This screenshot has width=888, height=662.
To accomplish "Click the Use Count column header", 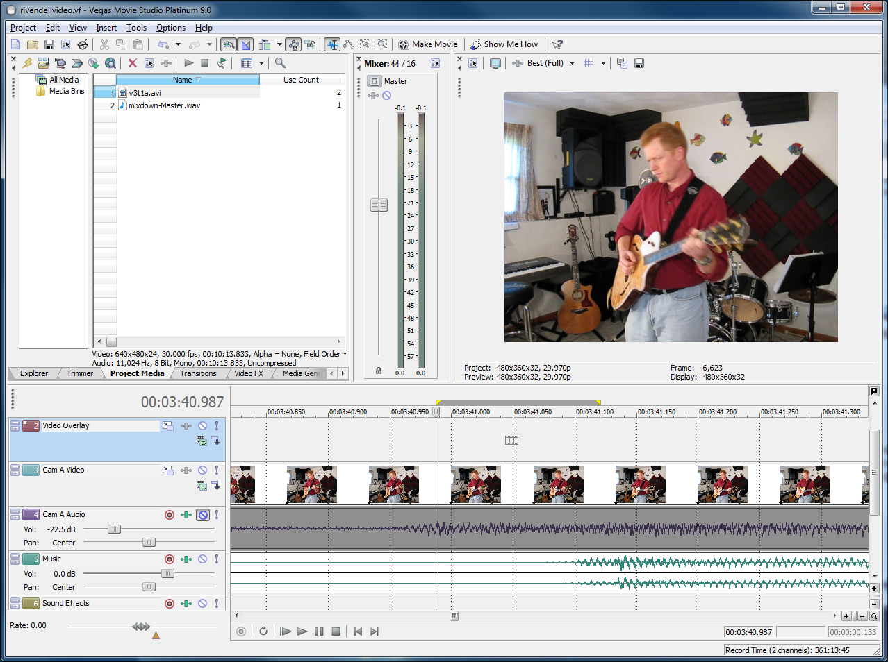I will pyautogui.click(x=301, y=80).
